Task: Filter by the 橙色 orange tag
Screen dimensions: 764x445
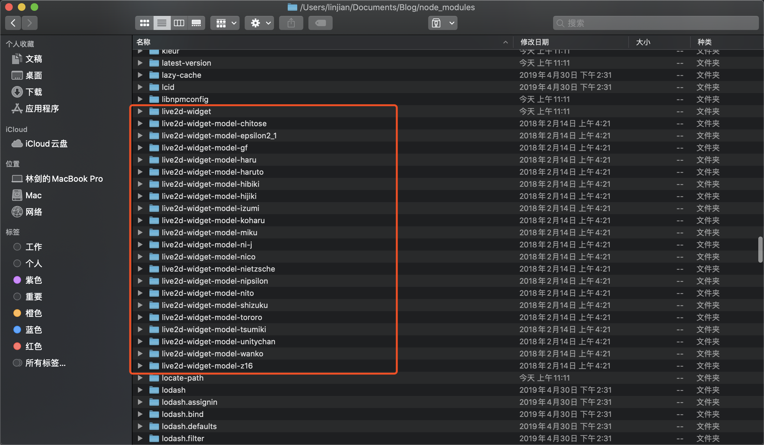Action: tap(28, 313)
